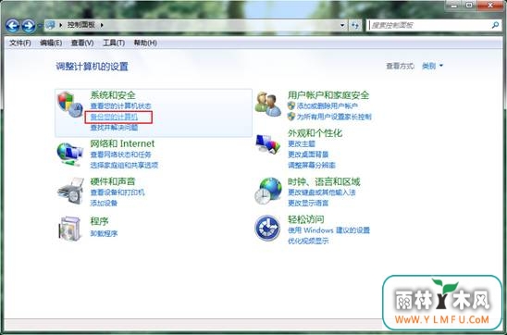The image size is (507, 335).
Task: Click the Control Panel icon in address bar
Action: point(51,25)
